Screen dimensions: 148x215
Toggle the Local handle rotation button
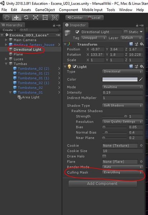94,18
